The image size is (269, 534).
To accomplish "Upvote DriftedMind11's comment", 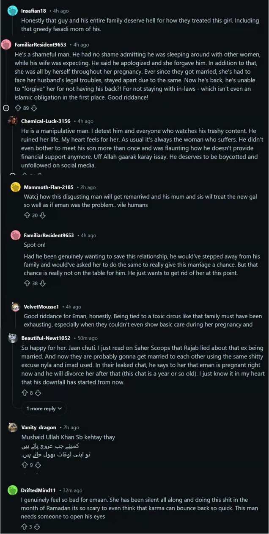I will (x=25, y=527).
